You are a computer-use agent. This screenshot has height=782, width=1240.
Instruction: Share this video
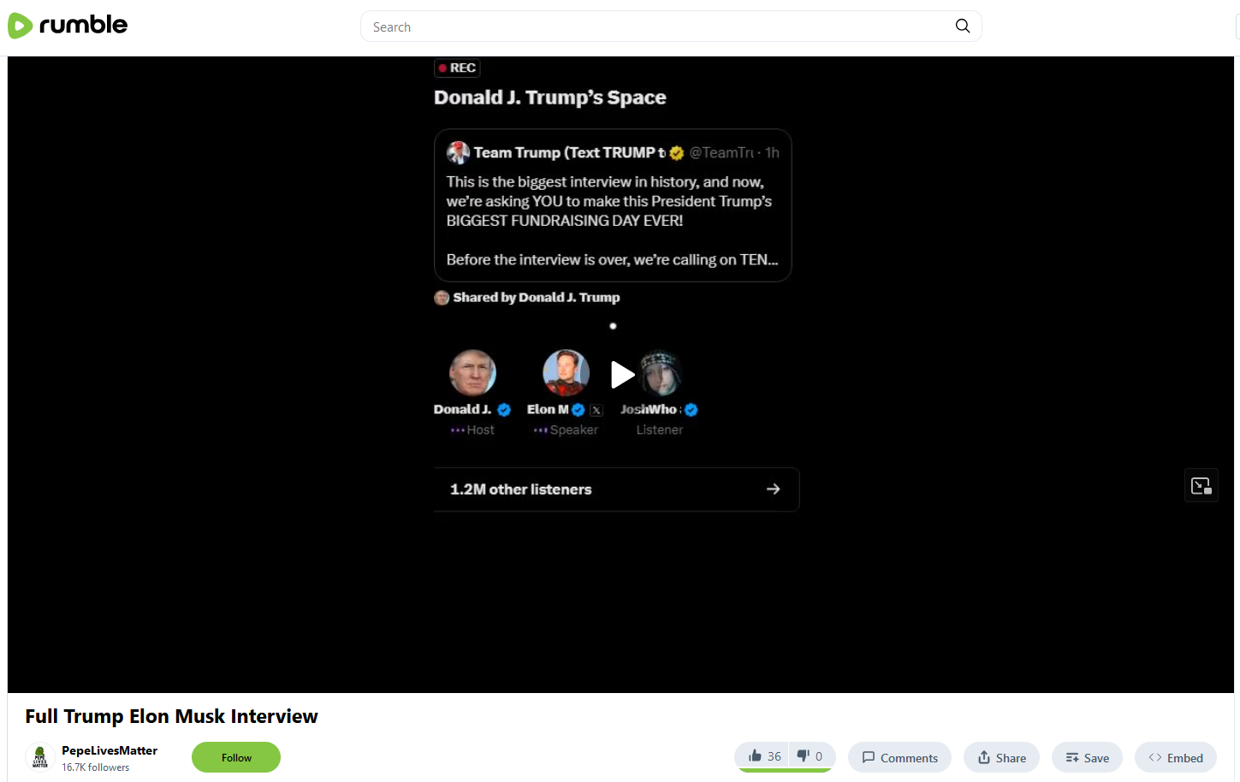point(1001,757)
